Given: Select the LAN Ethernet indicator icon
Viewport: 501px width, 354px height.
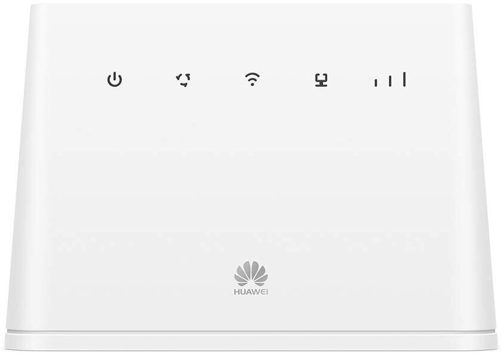Looking at the screenshot, I should pos(321,80).
